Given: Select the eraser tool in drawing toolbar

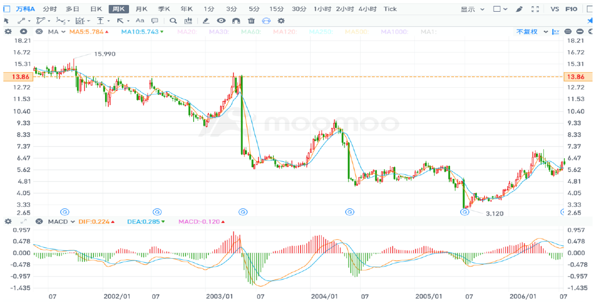Looking at the screenshot, I should pyautogui.click(x=206, y=21).
